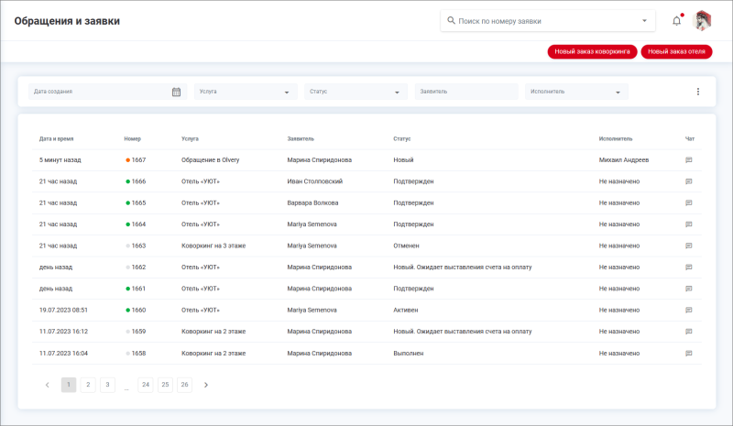
Task: Click status Выполнен in row 1658
Action: (x=409, y=354)
